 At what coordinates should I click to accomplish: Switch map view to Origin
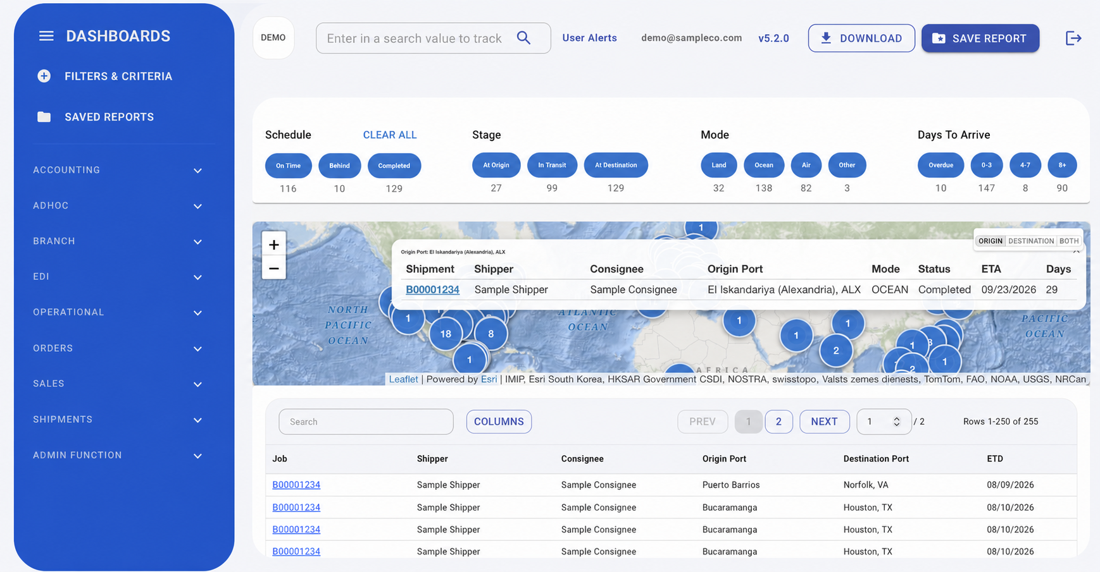click(991, 241)
